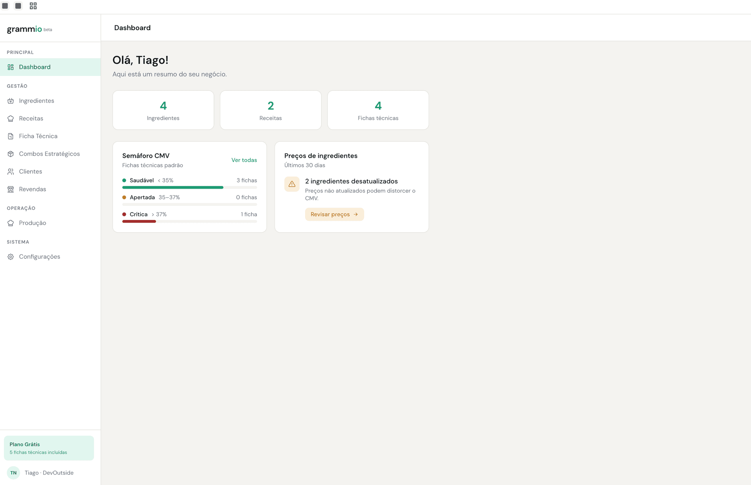This screenshot has height=485, width=751.
Task: Click the Revisar preços button
Action: tap(334, 215)
